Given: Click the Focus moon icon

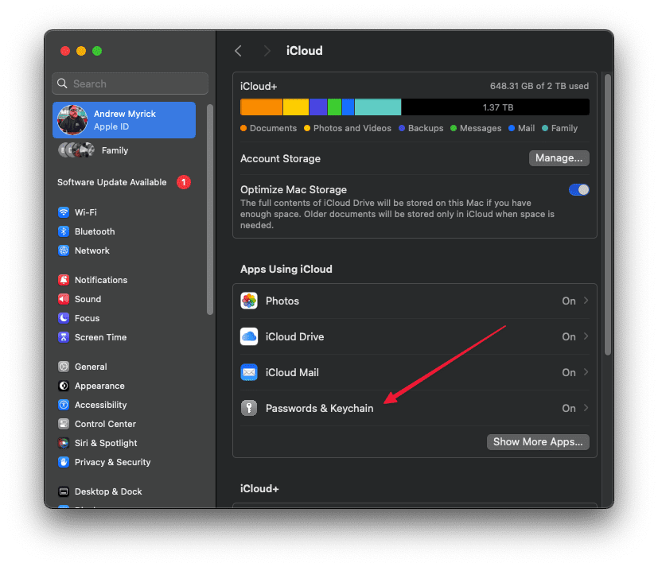Looking at the screenshot, I should click(x=64, y=318).
